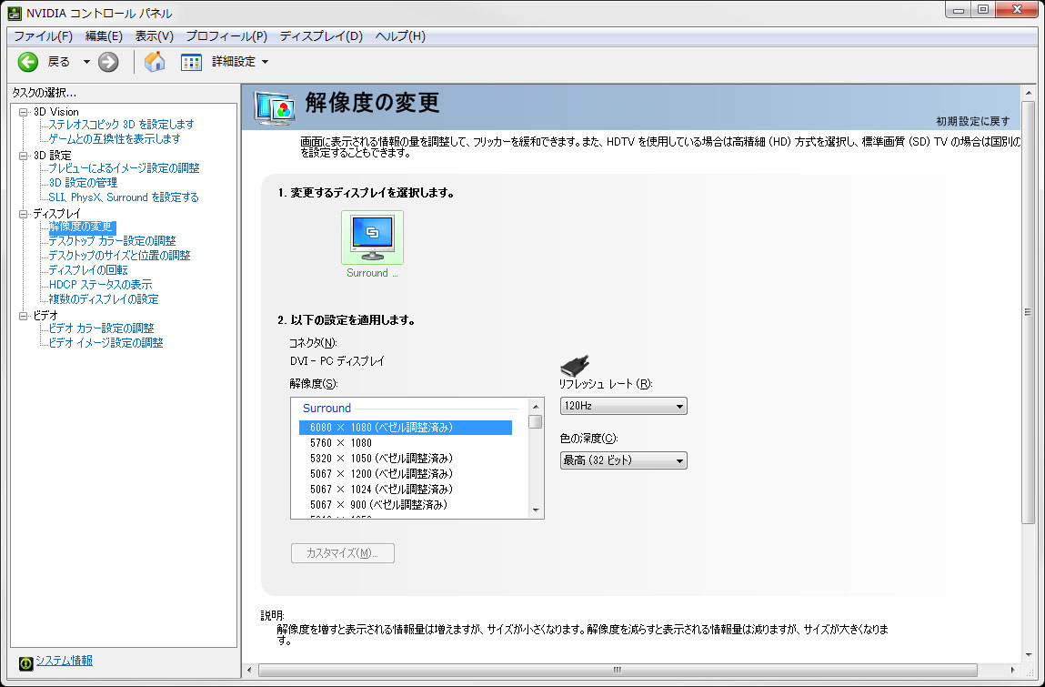Open the ディスプレイ(D) menu

pyautogui.click(x=321, y=36)
